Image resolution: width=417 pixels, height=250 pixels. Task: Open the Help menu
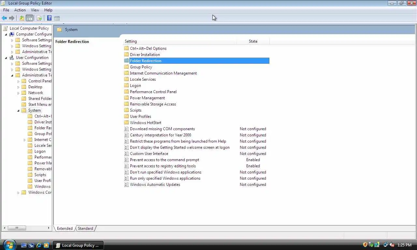(x=48, y=10)
